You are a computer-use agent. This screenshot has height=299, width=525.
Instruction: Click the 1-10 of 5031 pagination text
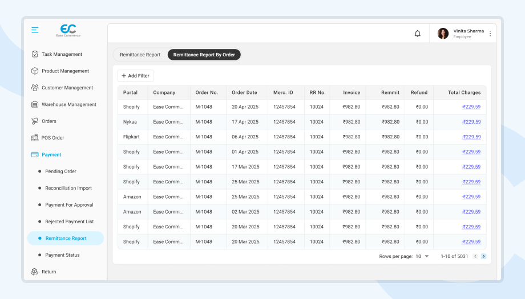[454, 256]
